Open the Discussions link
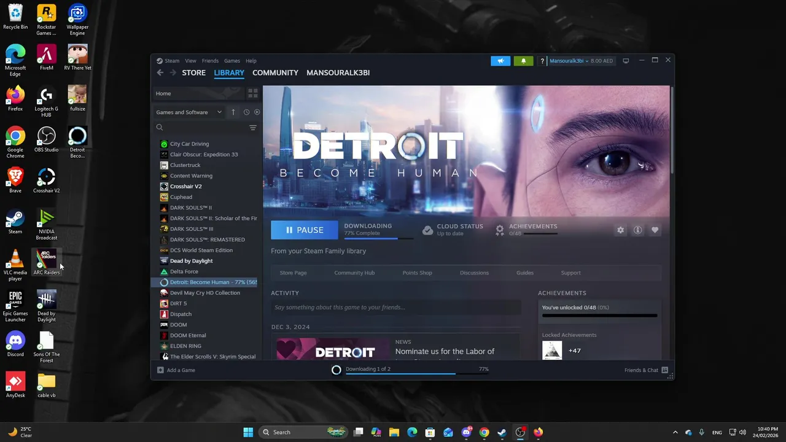The width and height of the screenshot is (786, 442). [x=474, y=273]
